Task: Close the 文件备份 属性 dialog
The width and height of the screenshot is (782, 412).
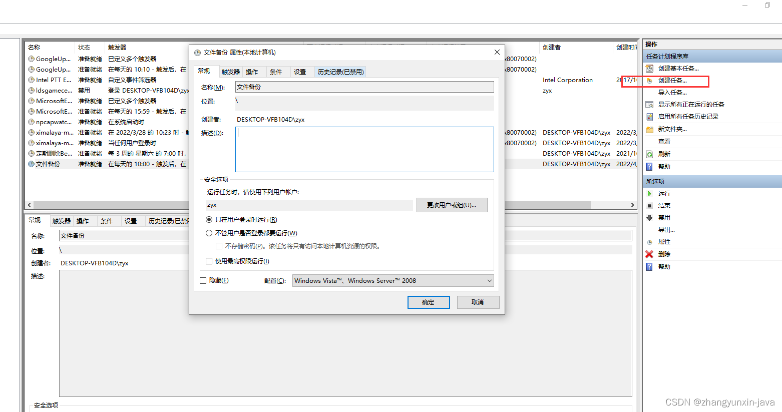Action: click(497, 52)
